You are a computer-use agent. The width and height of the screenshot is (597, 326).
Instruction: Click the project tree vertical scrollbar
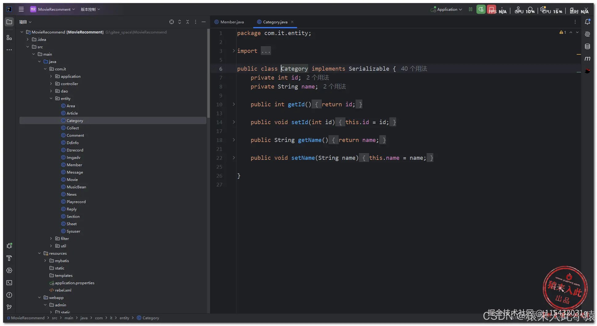click(x=209, y=73)
